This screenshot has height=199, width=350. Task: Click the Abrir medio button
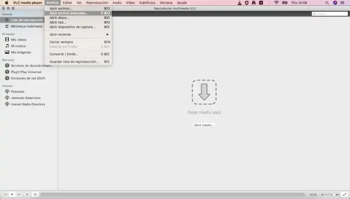pos(204,125)
